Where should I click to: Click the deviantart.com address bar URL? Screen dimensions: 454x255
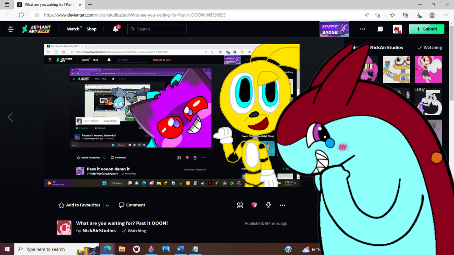pos(135,15)
